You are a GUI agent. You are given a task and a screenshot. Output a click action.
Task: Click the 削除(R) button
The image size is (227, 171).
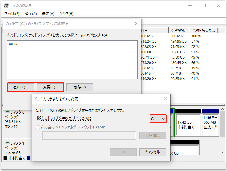80,87
